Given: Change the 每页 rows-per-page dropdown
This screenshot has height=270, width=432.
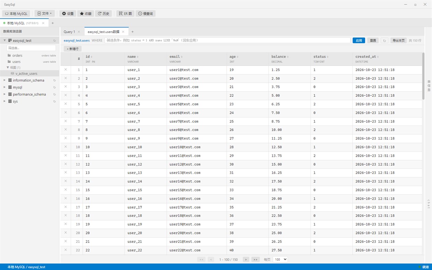Looking at the screenshot, I should click(280, 259).
